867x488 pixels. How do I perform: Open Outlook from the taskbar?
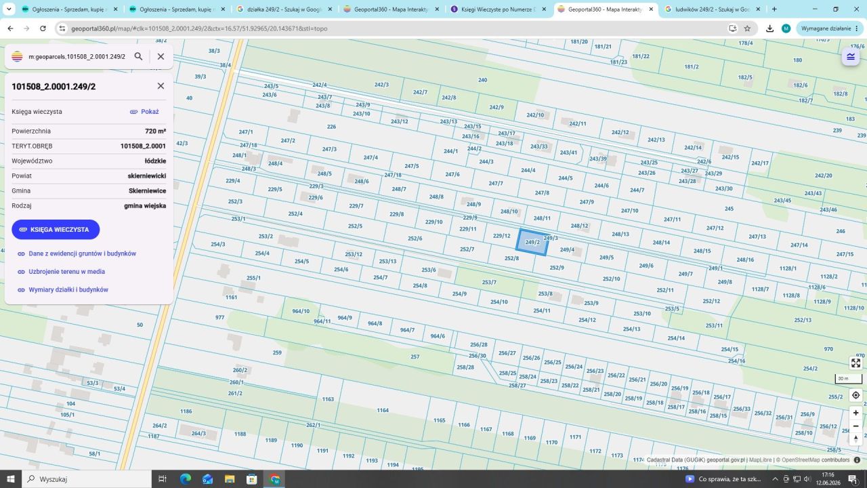point(207,479)
